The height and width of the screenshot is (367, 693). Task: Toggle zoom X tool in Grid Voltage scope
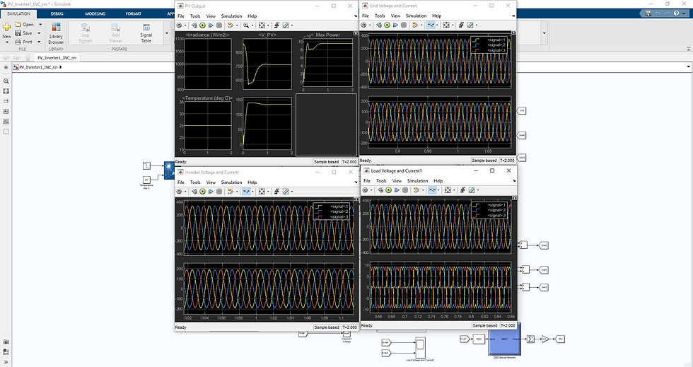pos(431,25)
